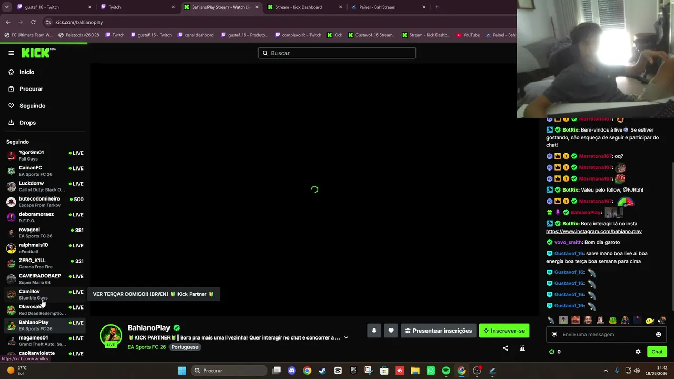Open the EA Sports FC 26 category link
Screen dimensions: 674x379
147,347
